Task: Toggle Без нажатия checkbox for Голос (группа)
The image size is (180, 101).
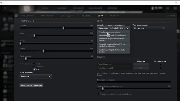Action: tap(160, 64)
